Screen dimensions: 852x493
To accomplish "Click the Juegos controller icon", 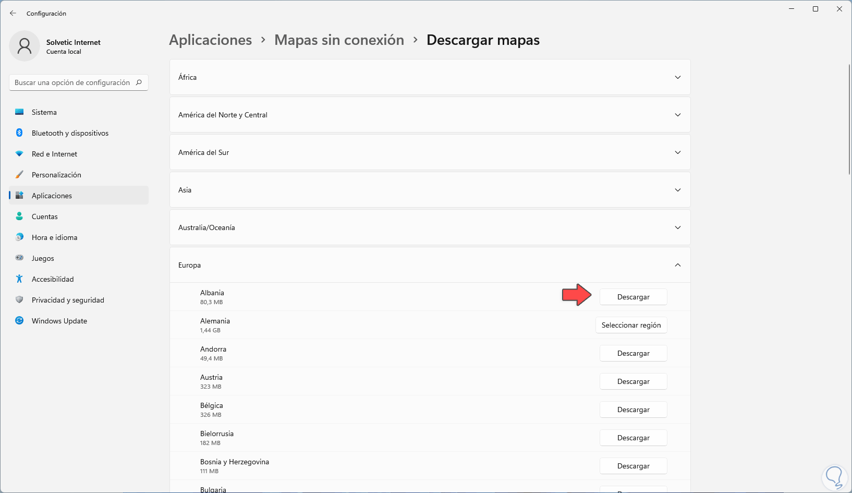I will (19, 258).
